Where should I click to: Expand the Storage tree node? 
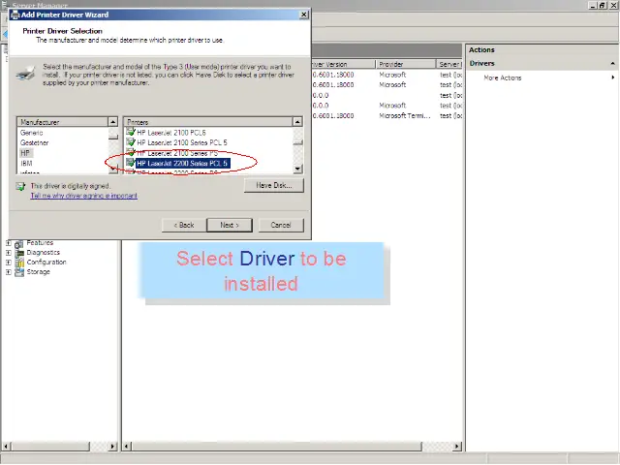(x=9, y=272)
